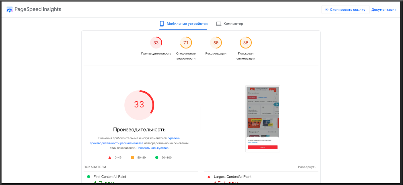Click the Рекомендации category label
Image resolution: width=403 pixels, height=185 pixels.
(216, 54)
